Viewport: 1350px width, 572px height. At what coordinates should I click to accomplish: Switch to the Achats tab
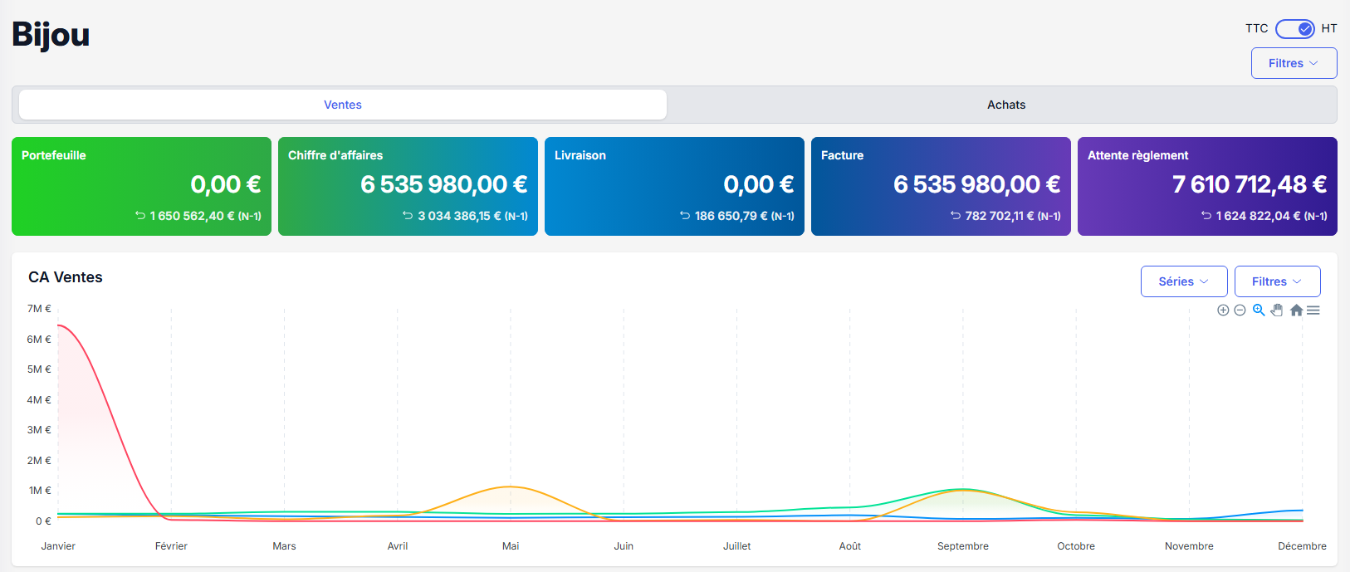point(1005,105)
